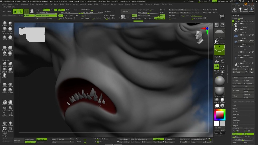Screen dimensions: 258x145
Task: Click the Retopo icon
Action: coord(5,134)
